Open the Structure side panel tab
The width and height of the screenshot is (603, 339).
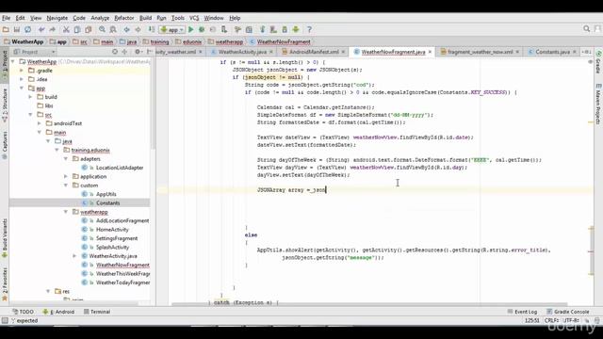click(5, 105)
